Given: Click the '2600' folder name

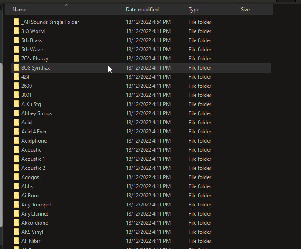Looking at the screenshot, I should tap(27, 86).
